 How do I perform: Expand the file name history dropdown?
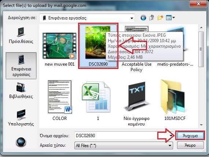[171, 136]
